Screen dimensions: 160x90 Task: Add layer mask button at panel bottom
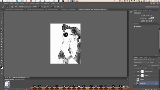(146, 89)
